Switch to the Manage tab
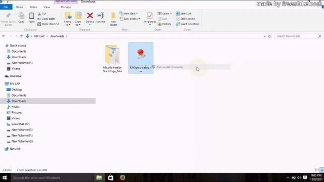 pos(66,7)
